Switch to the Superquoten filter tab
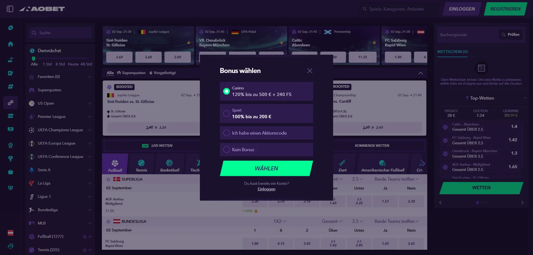The height and width of the screenshot is (255, 533). 131,73
